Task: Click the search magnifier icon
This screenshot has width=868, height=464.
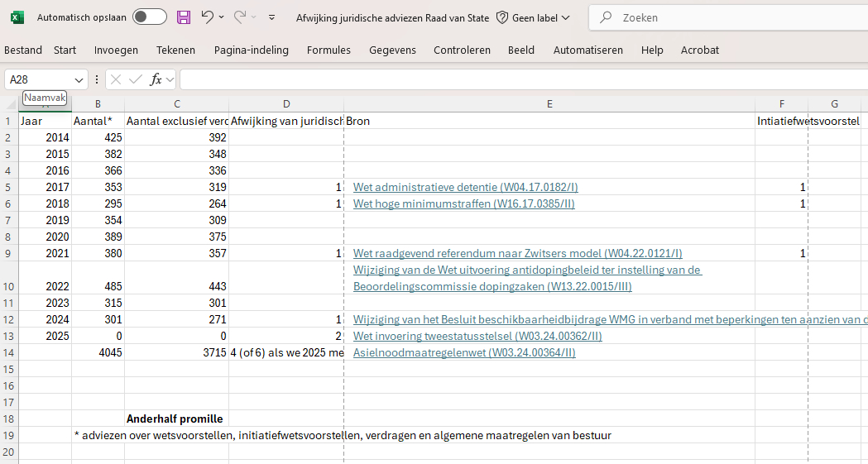Action: (607, 17)
